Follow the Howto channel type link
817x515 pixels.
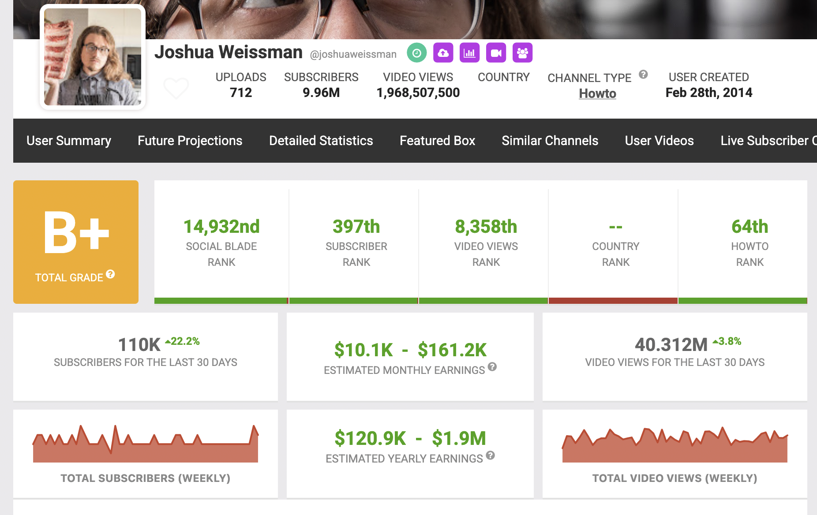click(x=597, y=93)
